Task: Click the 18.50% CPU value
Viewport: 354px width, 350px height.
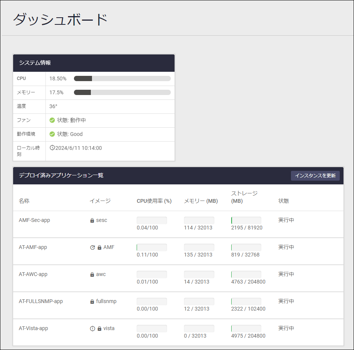Action: (58, 78)
